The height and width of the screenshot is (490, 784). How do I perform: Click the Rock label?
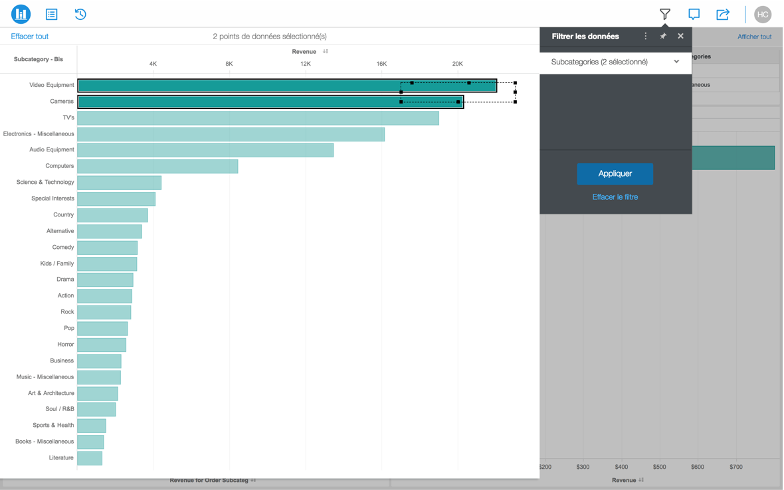pyautogui.click(x=67, y=311)
